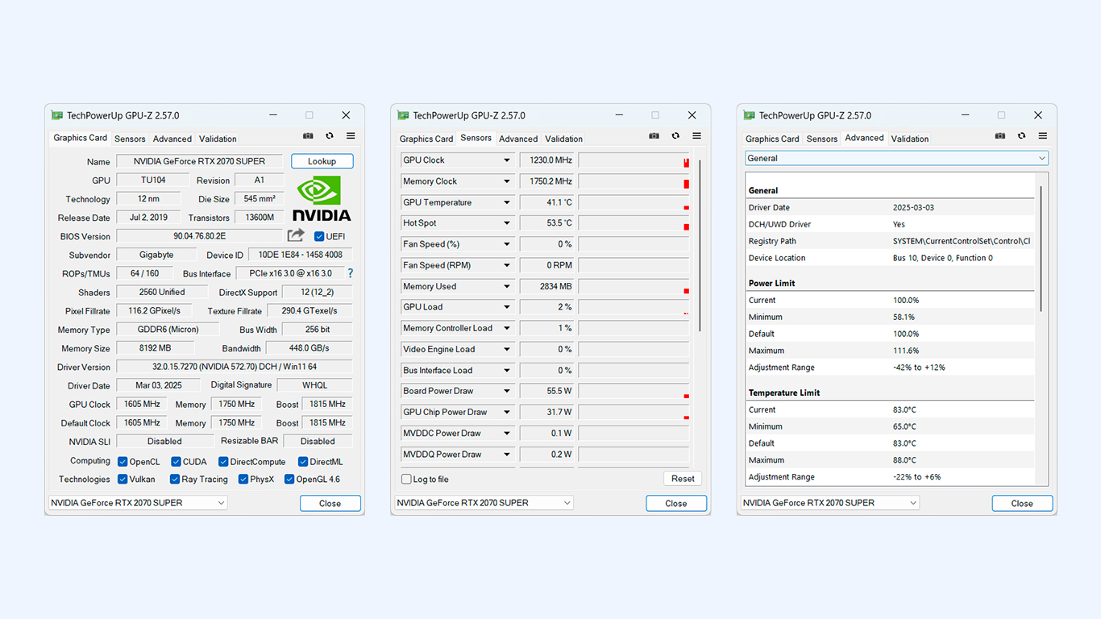The image size is (1101, 619).
Task: Enable the Log to file checkbox
Action: (x=406, y=479)
